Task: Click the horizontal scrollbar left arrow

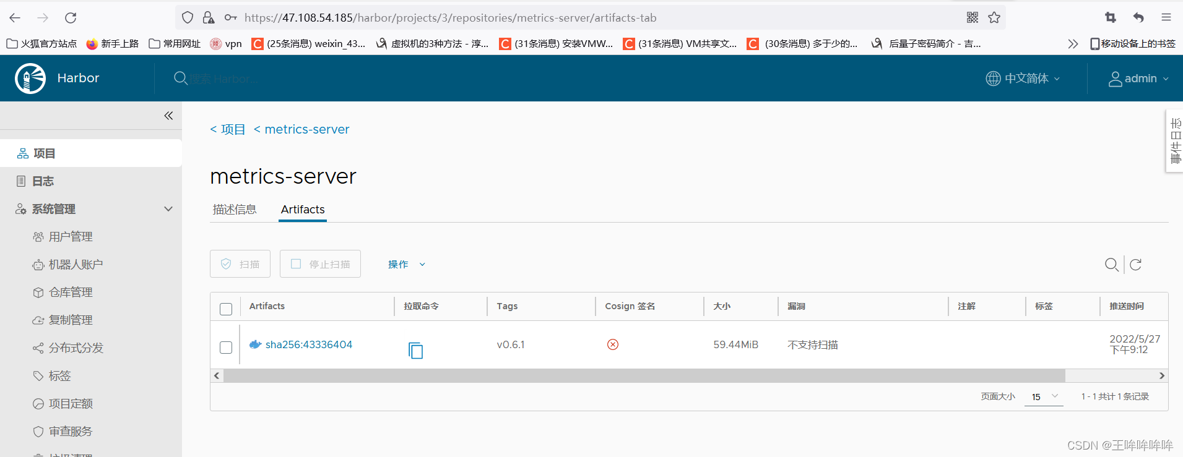Action: point(217,375)
